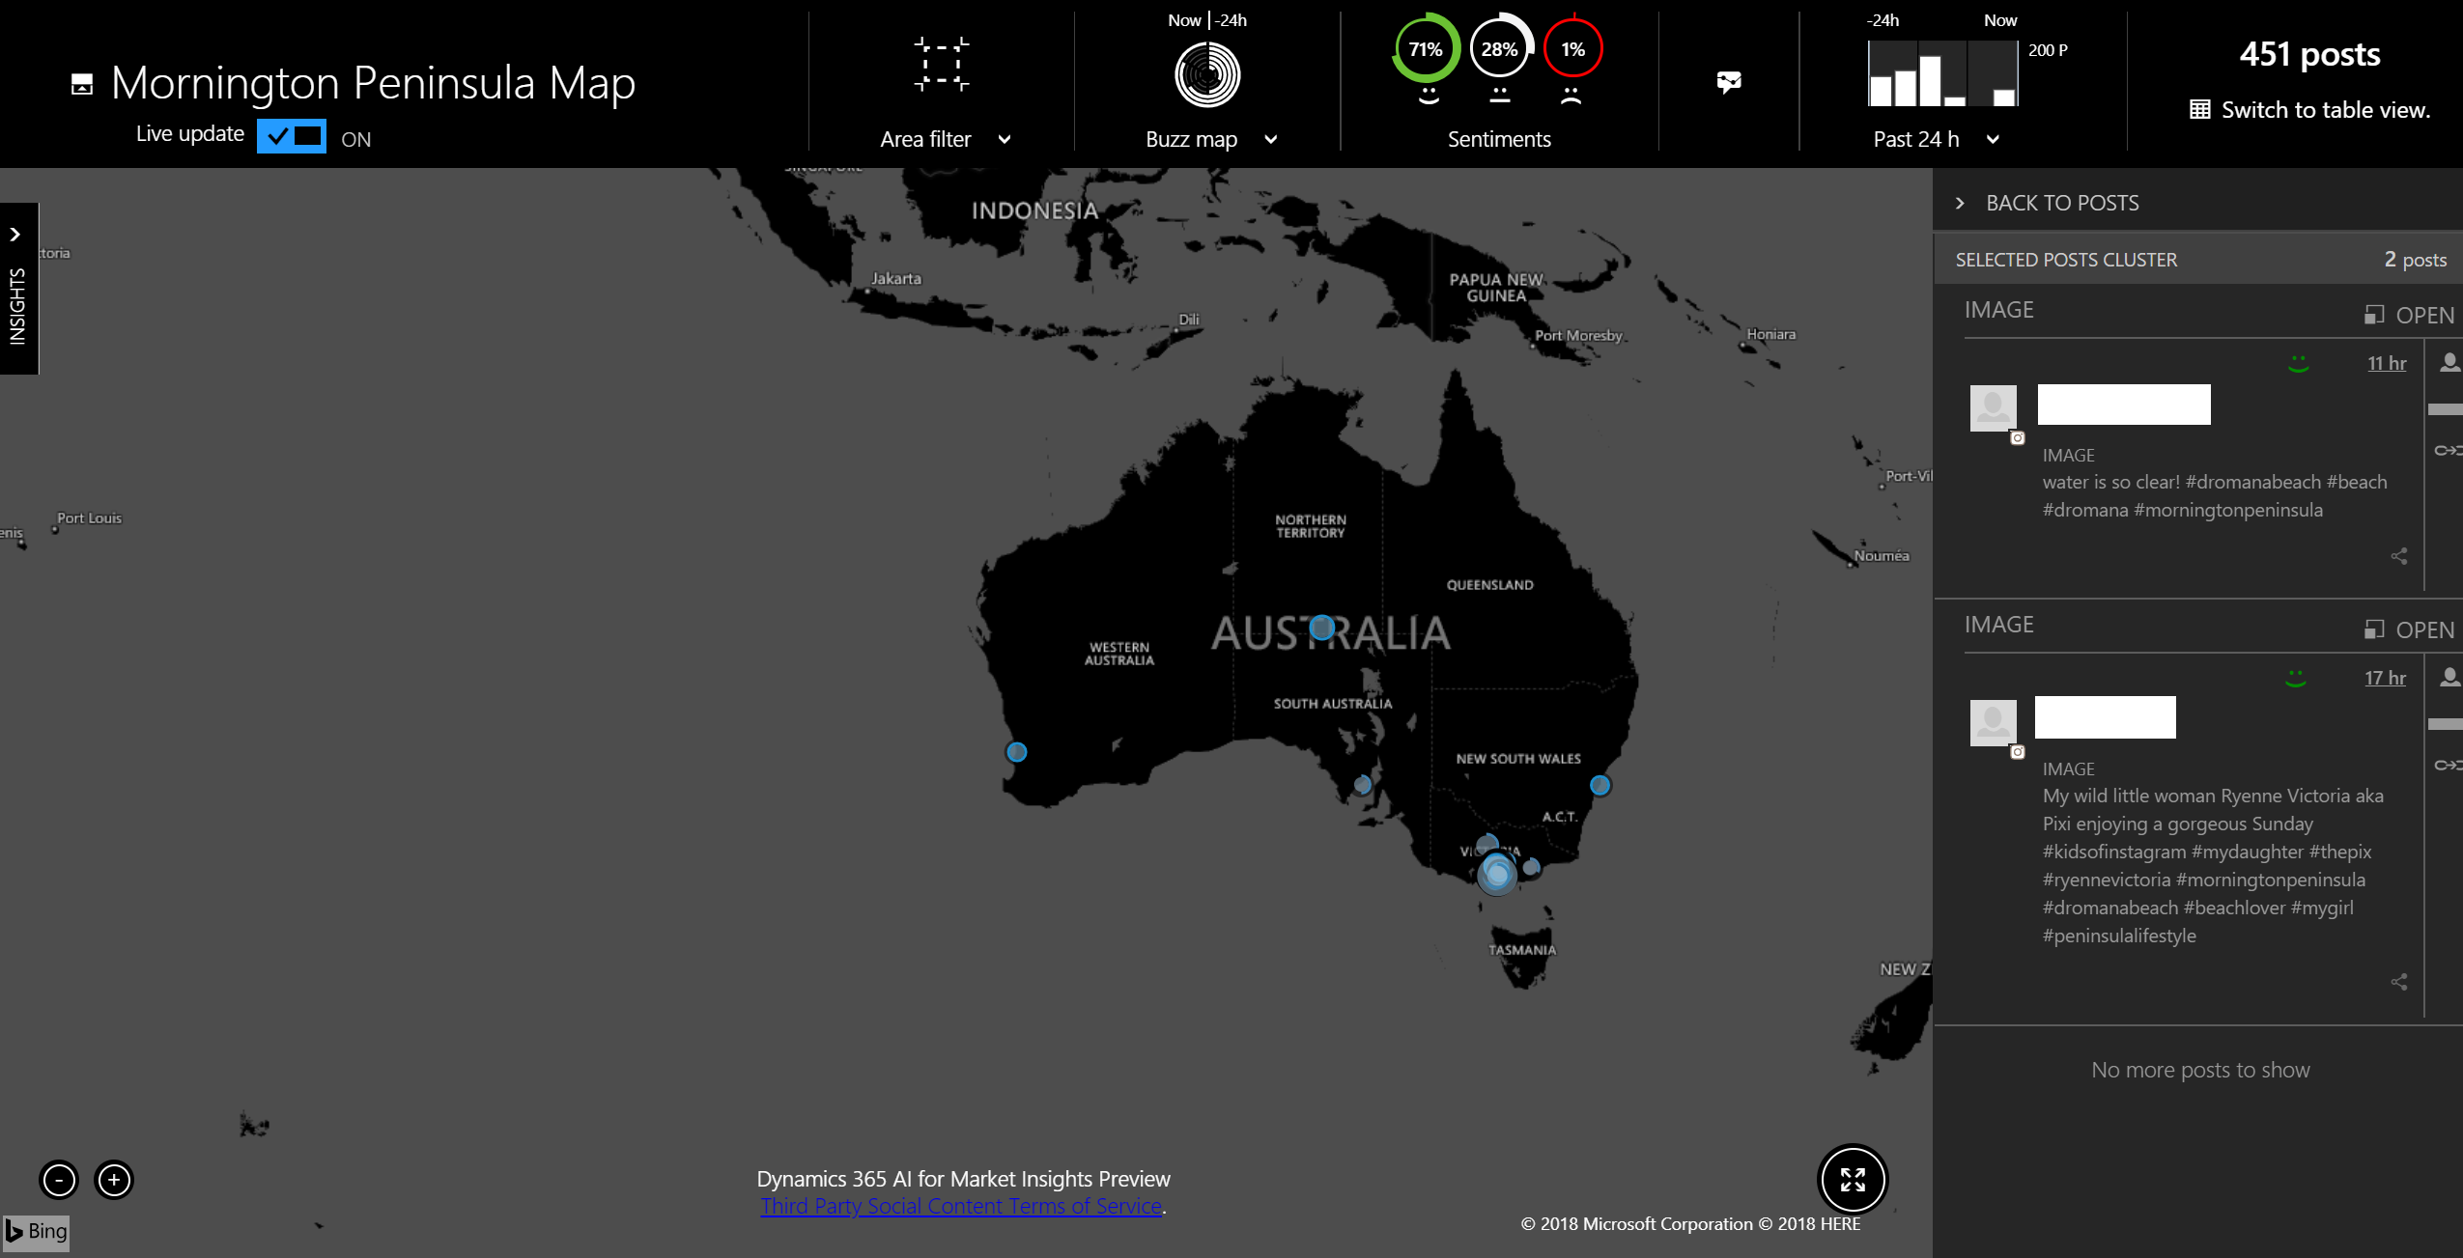
Task: Expand the Area filter dropdown arrow
Action: pos(1005,139)
